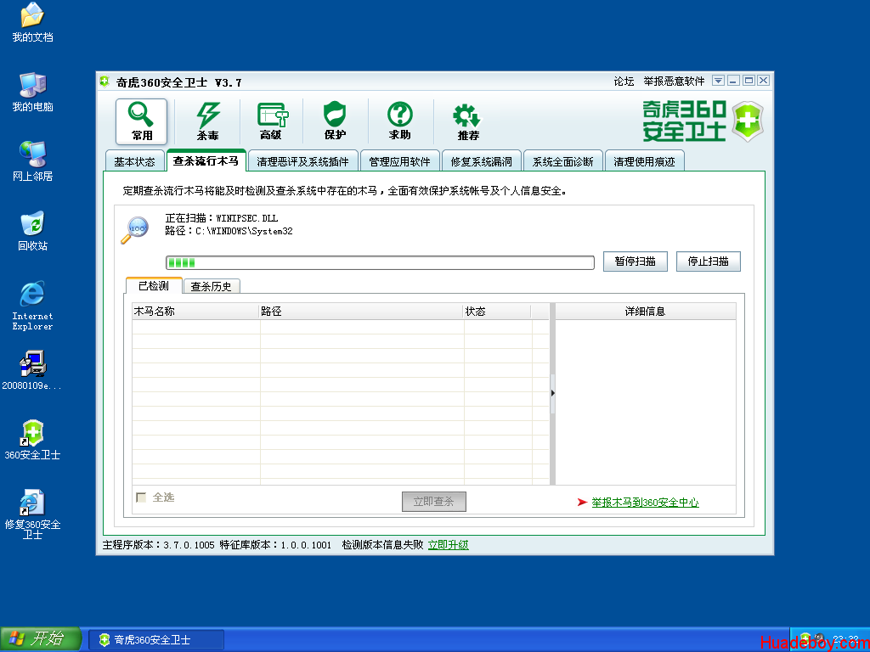Open the title bar dropdown arrow menu
870x652 pixels.
[718, 81]
